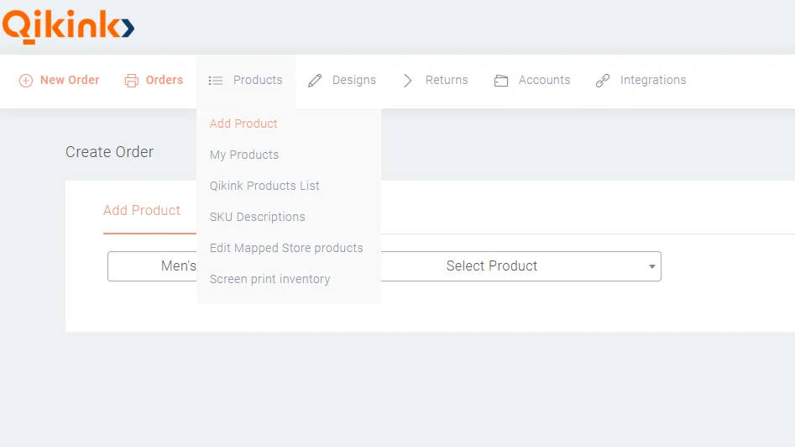This screenshot has width=795, height=447.
Task: Select Edit Mapped Store products
Action: tap(286, 248)
